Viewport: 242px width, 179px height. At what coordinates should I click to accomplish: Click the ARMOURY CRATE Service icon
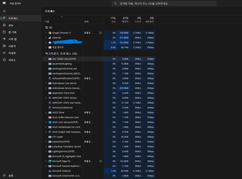tap(50, 98)
